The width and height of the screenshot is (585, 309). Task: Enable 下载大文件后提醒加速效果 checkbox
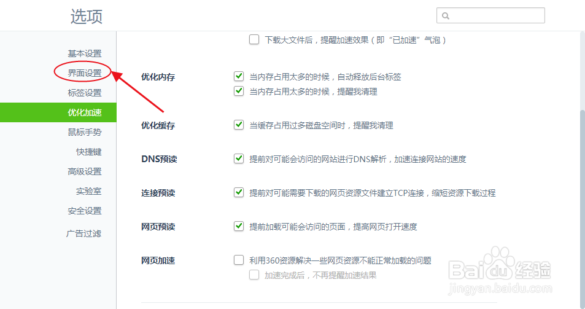254,39
